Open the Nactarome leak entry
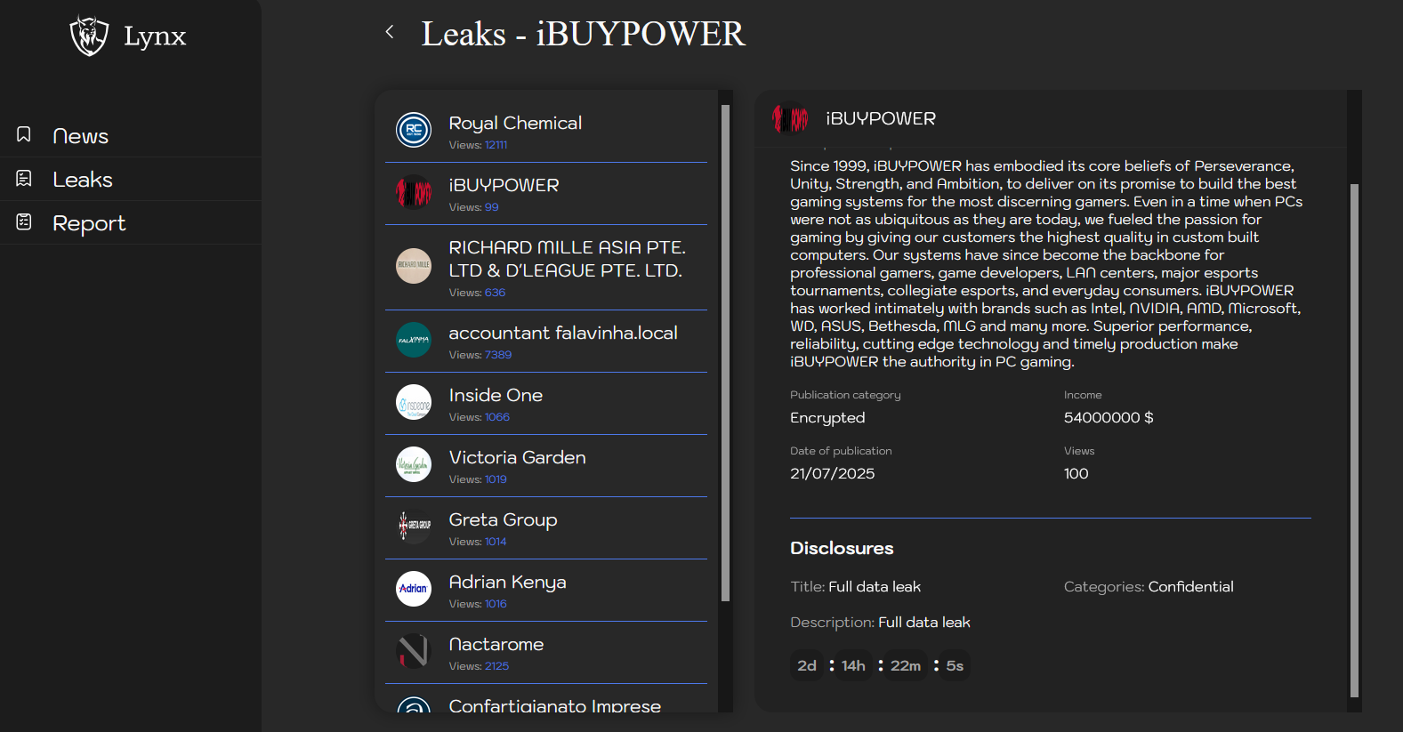 (546, 653)
